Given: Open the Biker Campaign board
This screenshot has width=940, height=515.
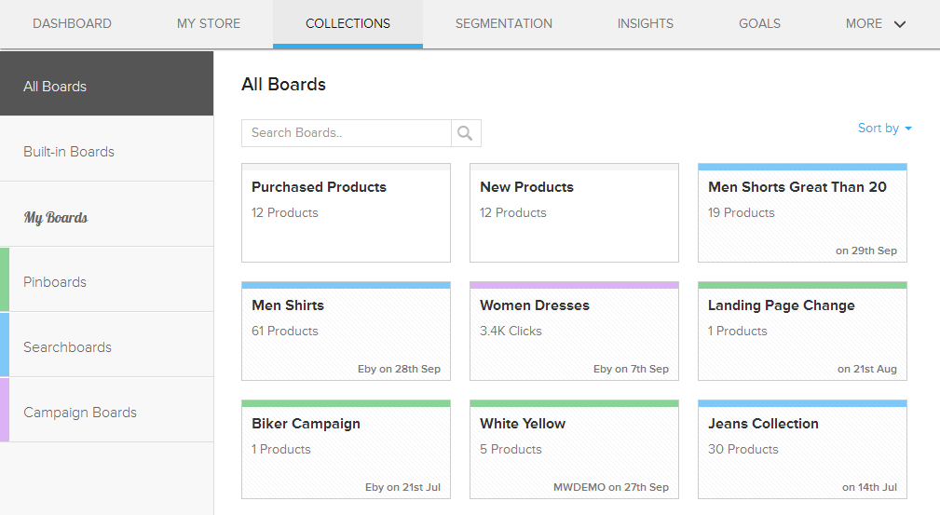Looking at the screenshot, I should point(346,450).
